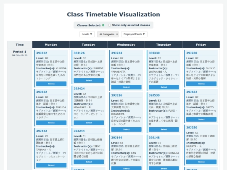Select class 39J244 with instructor ISEKI
227x170 pixels.
tap(89, 162)
